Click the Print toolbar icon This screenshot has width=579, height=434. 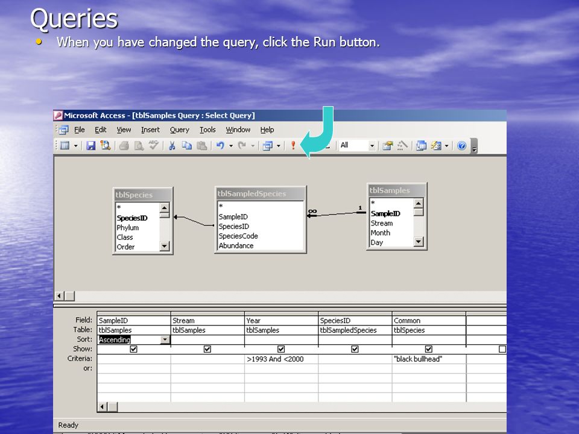pyautogui.click(x=124, y=146)
